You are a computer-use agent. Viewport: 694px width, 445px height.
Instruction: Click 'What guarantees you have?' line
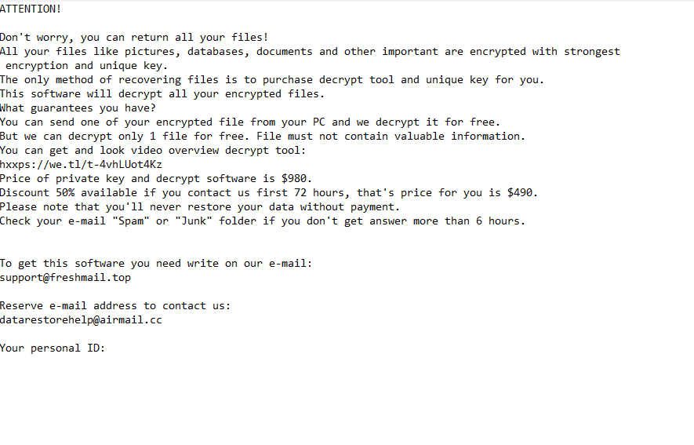coord(78,108)
